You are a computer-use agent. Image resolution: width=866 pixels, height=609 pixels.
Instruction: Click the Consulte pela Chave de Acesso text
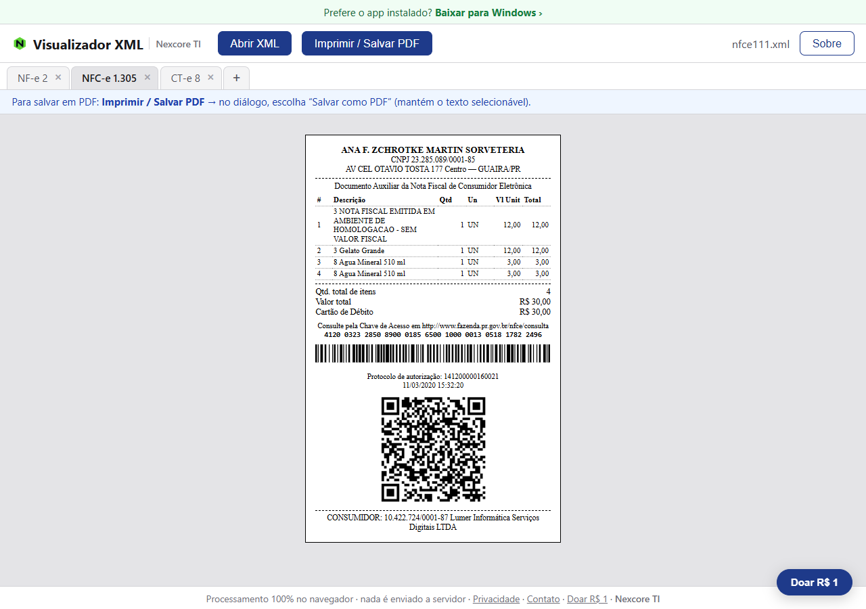[x=433, y=325]
